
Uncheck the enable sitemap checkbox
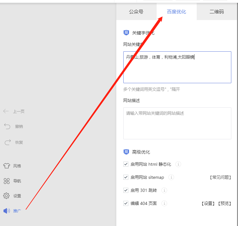click(126, 177)
